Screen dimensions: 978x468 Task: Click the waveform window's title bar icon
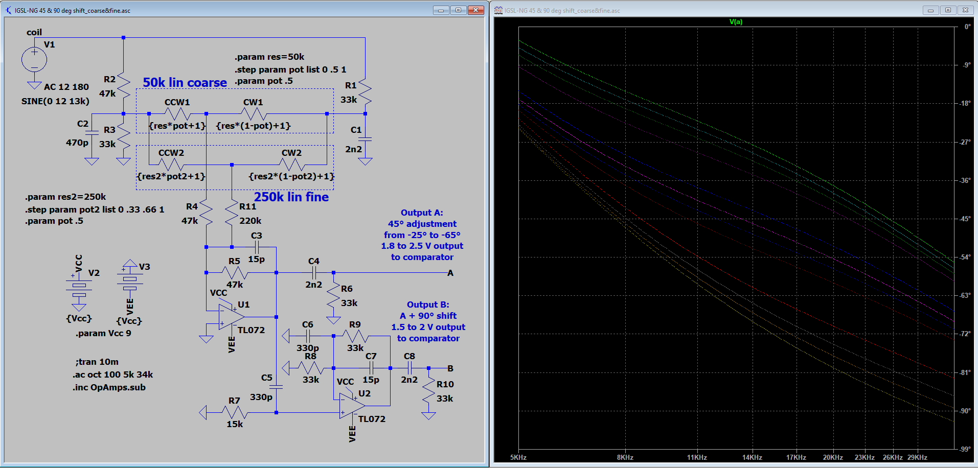pos(498,10)
